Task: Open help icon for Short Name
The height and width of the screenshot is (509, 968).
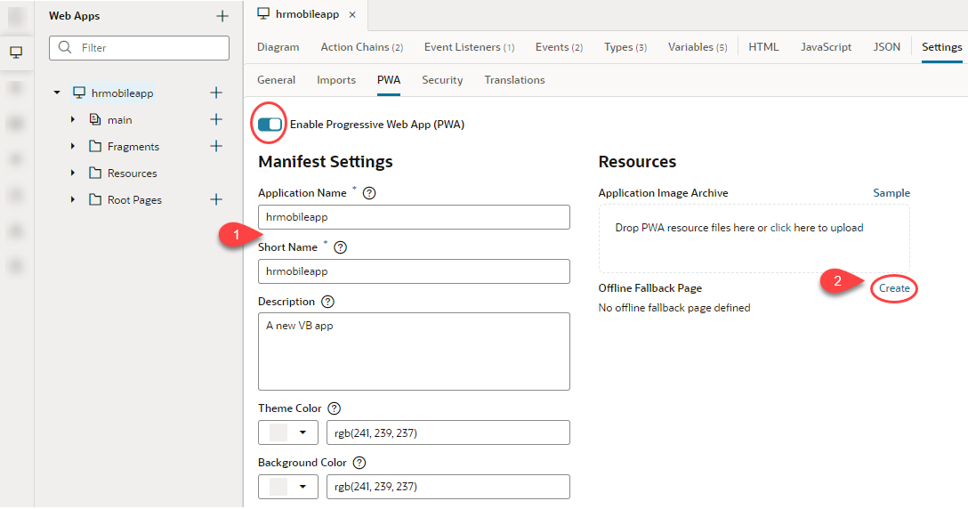Action: [x=340, y=247]
